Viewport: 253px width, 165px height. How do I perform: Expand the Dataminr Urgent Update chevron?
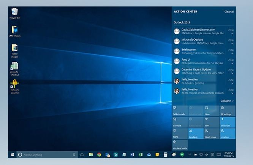coord(232,73)
